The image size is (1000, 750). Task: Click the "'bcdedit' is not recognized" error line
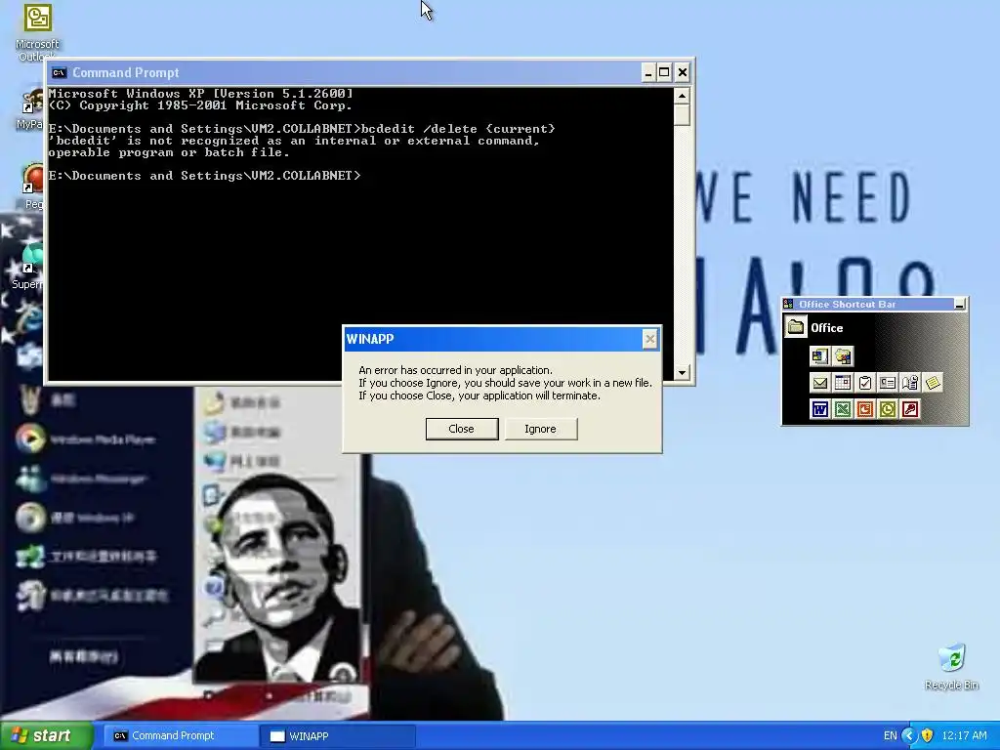[x=294, y=141]
